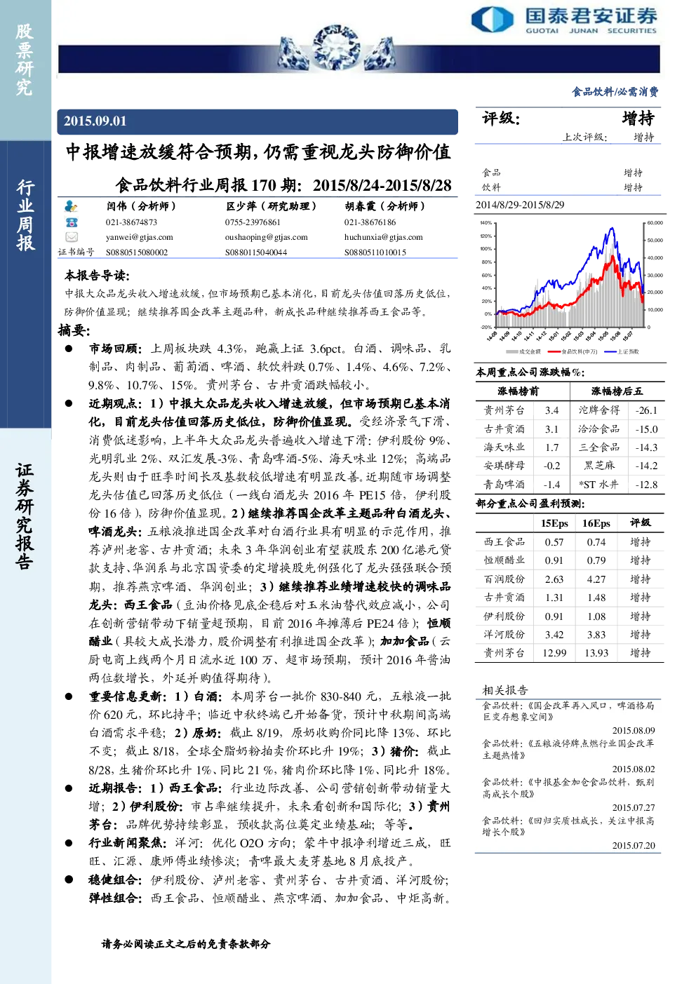Click 涨幅榜后五 table header
Image resolution: width=696 pixels, height=984 pixels.
point(616,391)
